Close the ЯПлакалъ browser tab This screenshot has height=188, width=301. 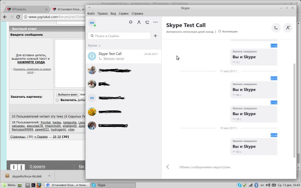point(46,9)
